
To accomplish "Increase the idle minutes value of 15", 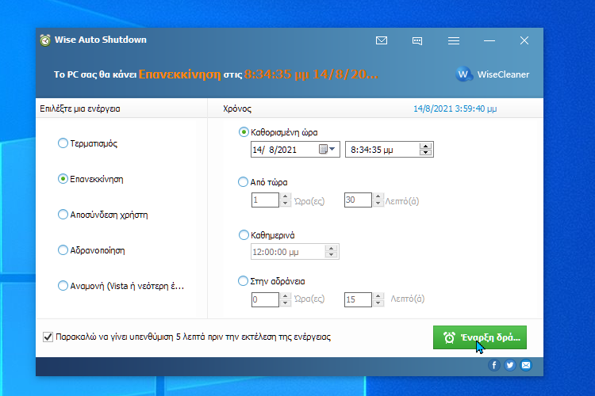I will 378,296.
